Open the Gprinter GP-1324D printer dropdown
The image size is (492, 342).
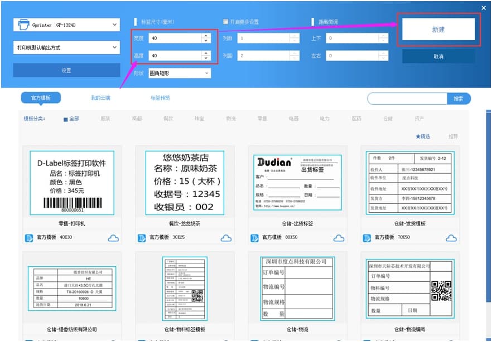click(66, 25)
